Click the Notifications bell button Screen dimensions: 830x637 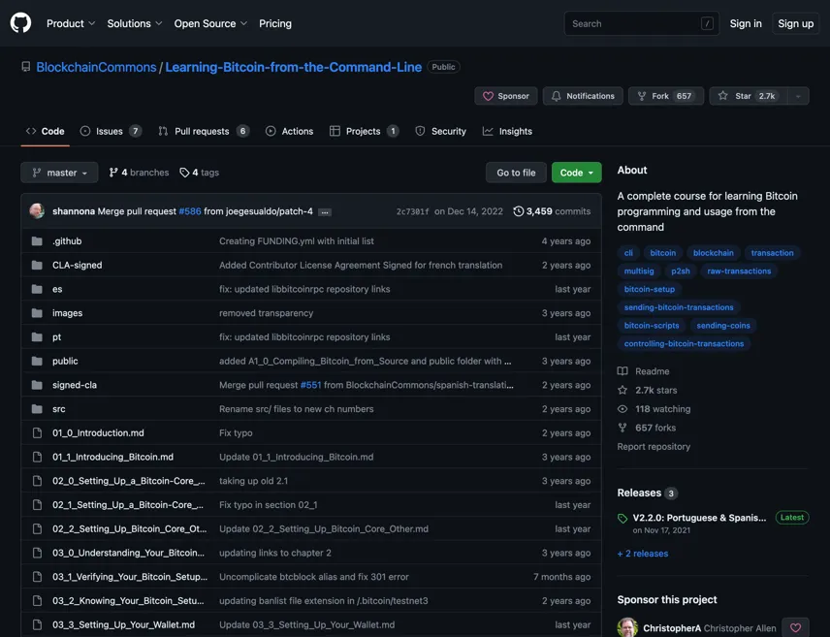point(583,96)
